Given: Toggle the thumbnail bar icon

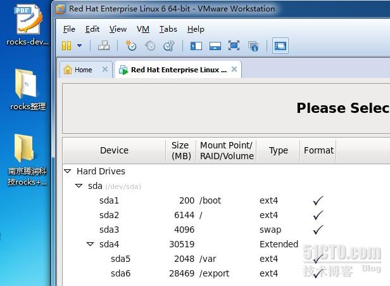Looking at the screenshot, I should pos(215,46).
